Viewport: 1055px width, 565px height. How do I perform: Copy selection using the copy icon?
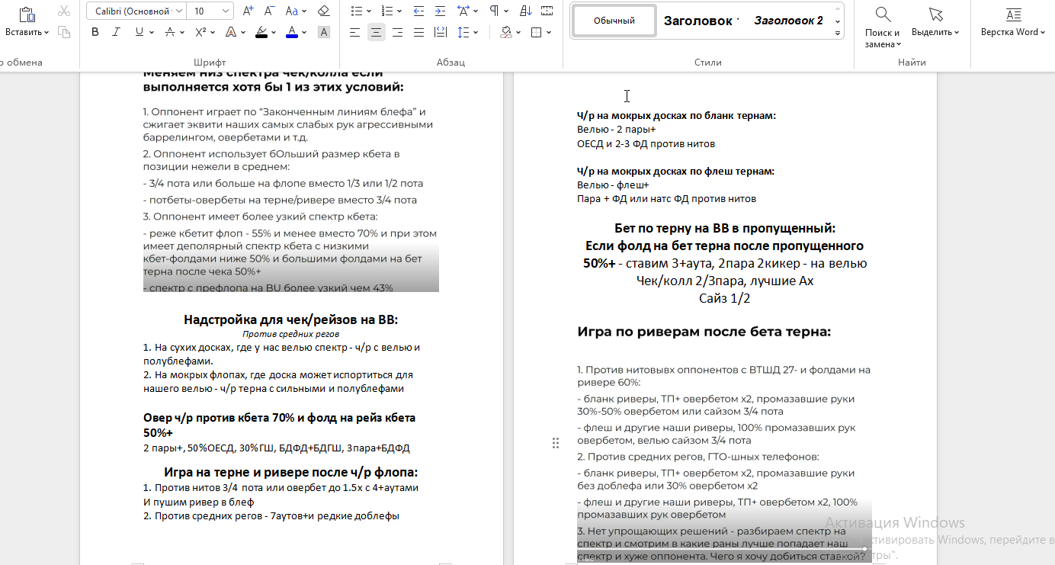(64, 32)
